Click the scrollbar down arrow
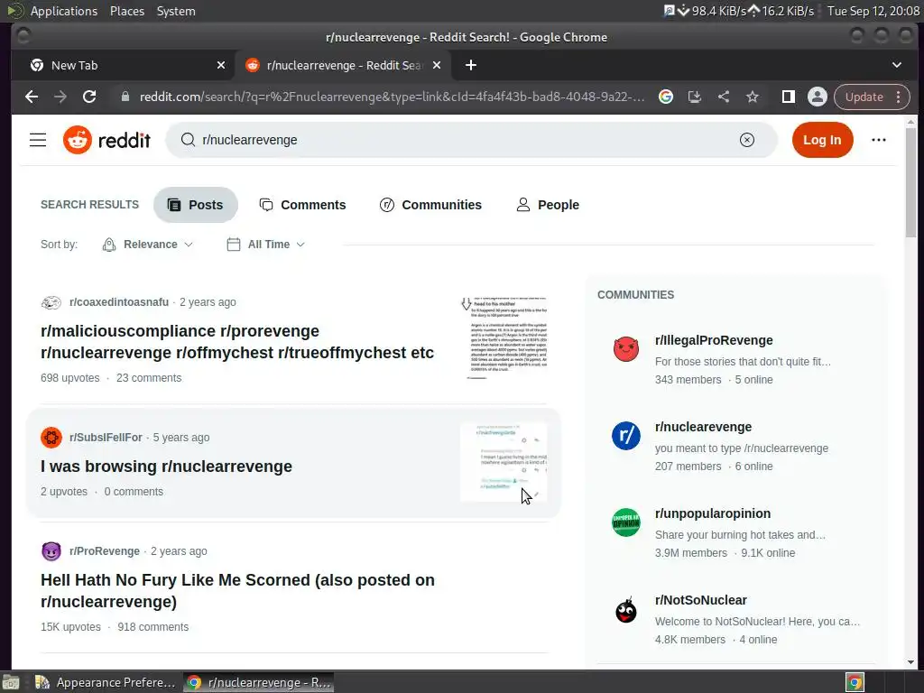This screenshot has height=693, width=924. (x=911, y=662)
